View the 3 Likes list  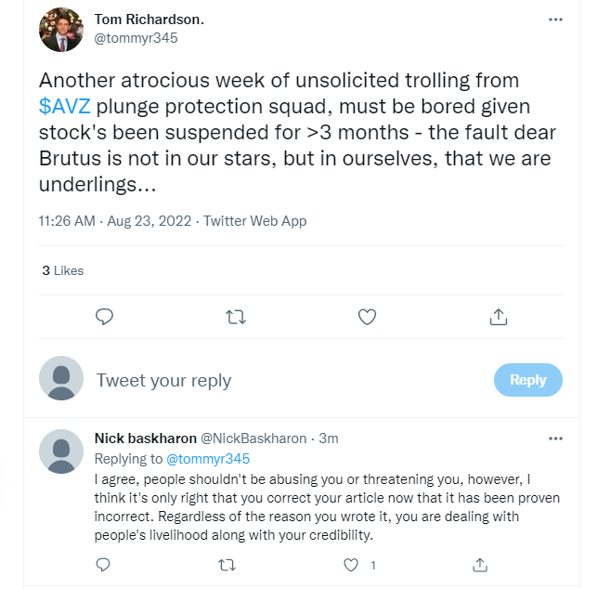(63, 270)
